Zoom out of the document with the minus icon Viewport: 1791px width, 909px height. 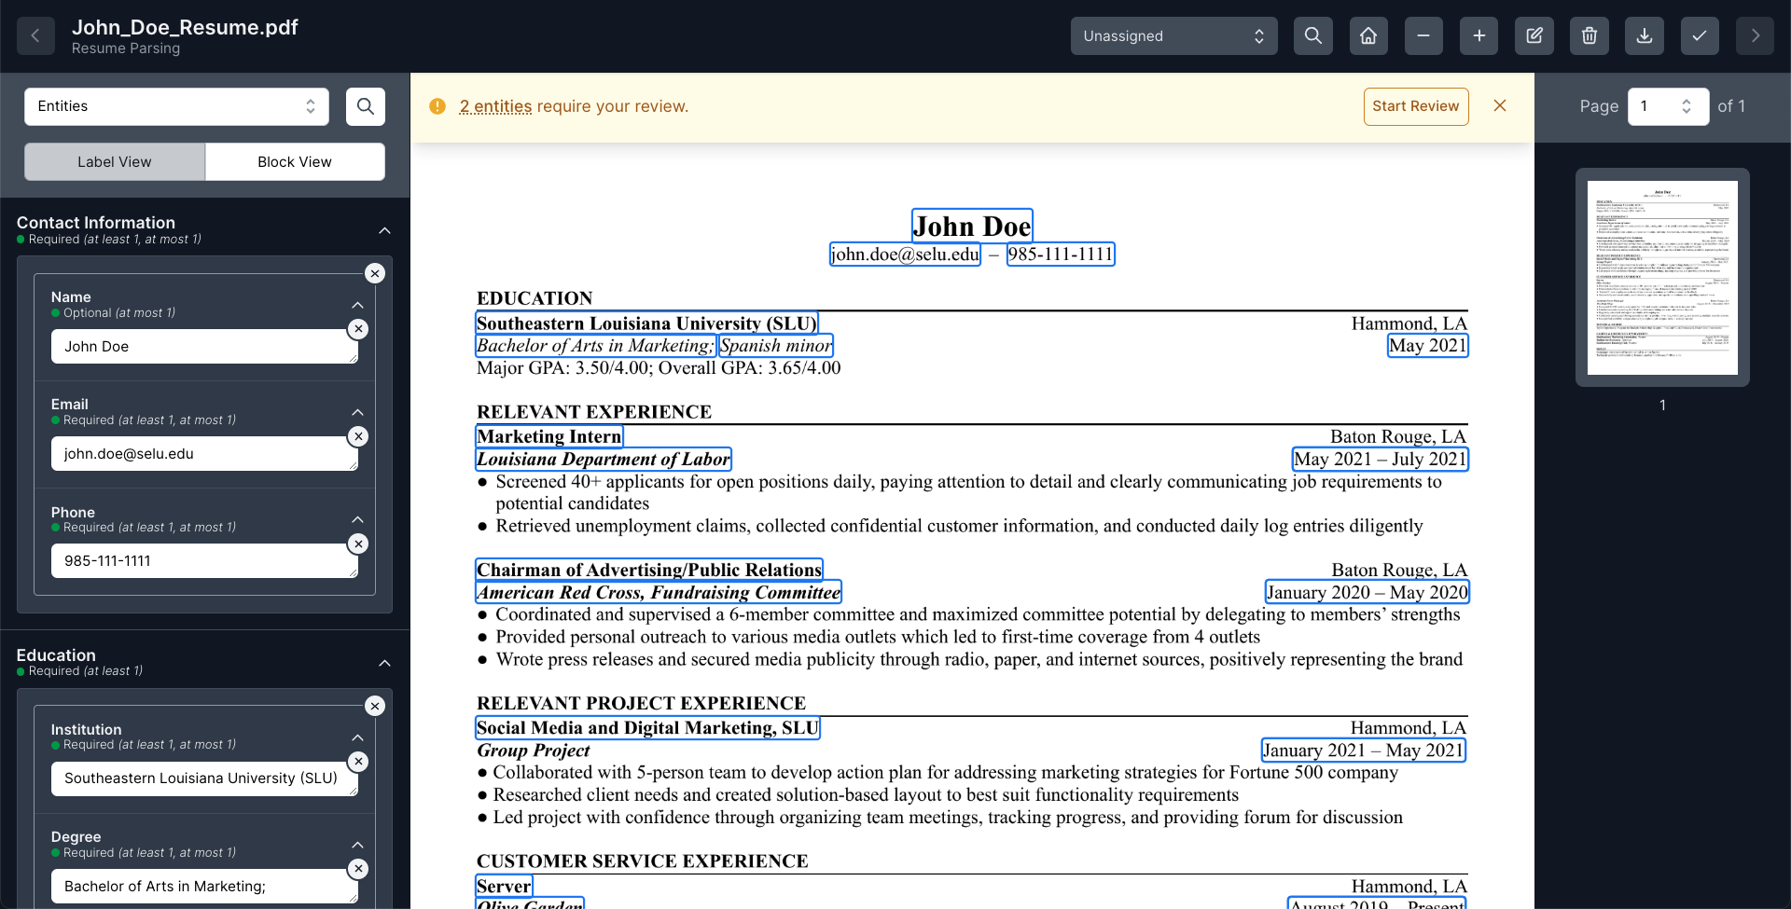click(1423, 35)
